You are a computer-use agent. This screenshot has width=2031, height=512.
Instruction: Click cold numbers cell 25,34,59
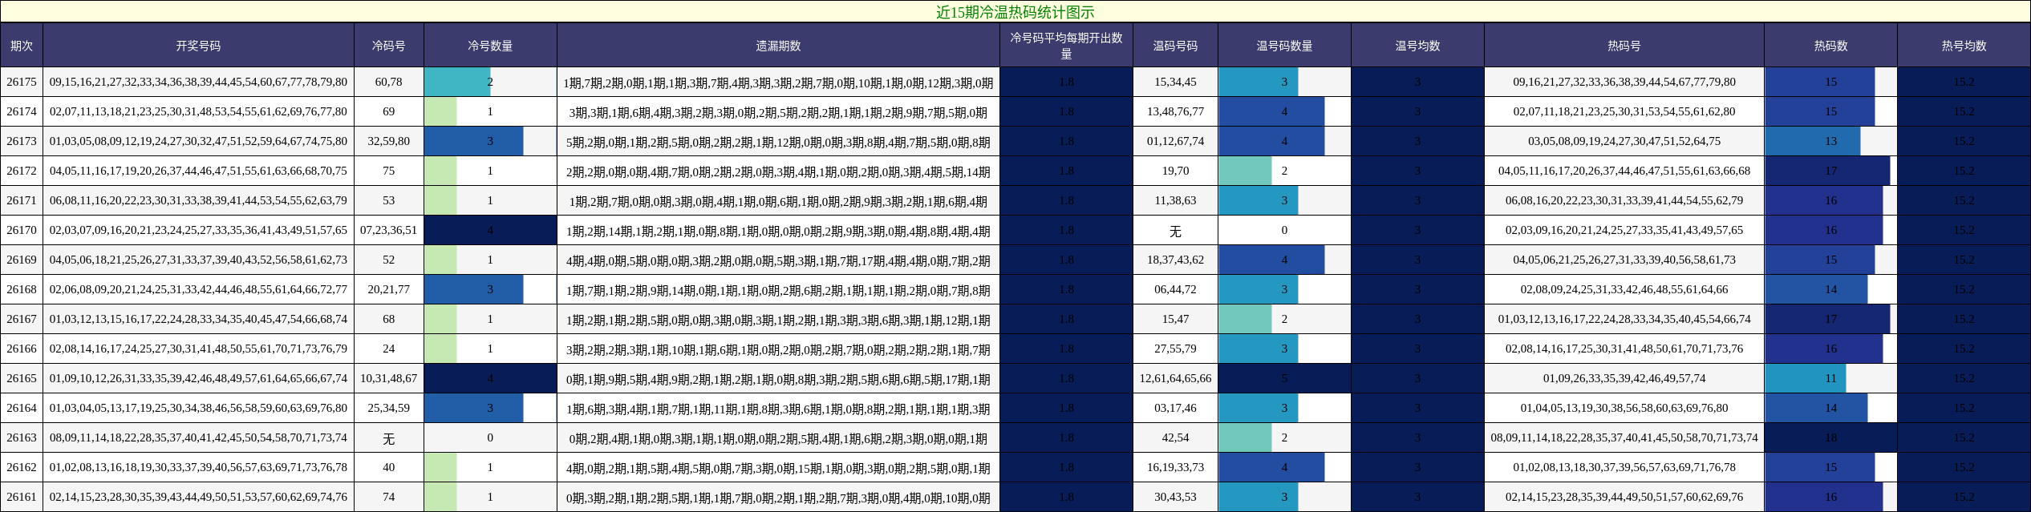388,408
